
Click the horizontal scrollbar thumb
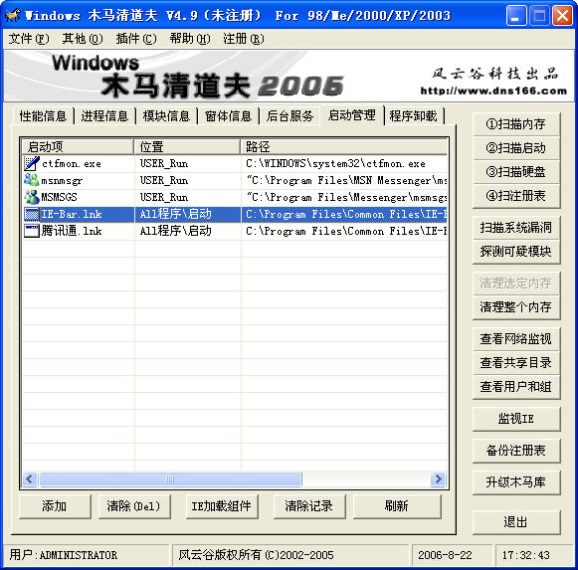[x=170, y=478]
